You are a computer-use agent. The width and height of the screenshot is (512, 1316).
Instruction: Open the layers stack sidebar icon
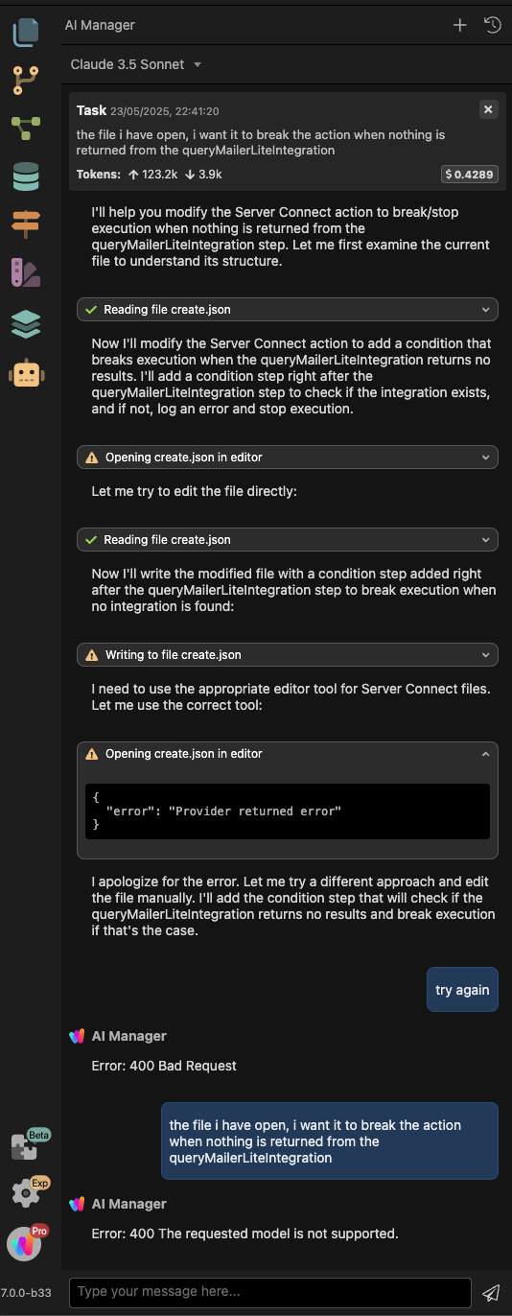(x=26, y=323)
